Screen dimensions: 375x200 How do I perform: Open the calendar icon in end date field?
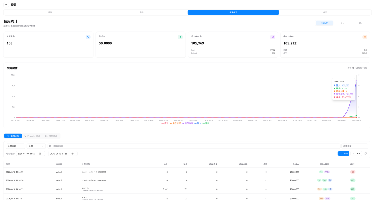coord(72,153)
